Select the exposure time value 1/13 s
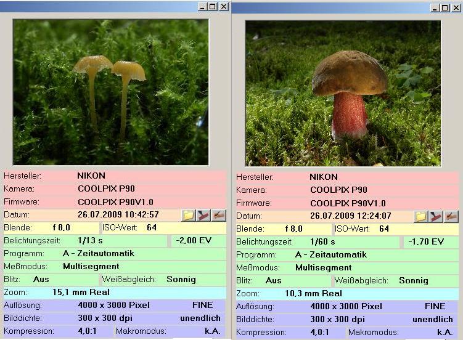The width and height of the screenshot is (463, 340). (x=91, y=241)
